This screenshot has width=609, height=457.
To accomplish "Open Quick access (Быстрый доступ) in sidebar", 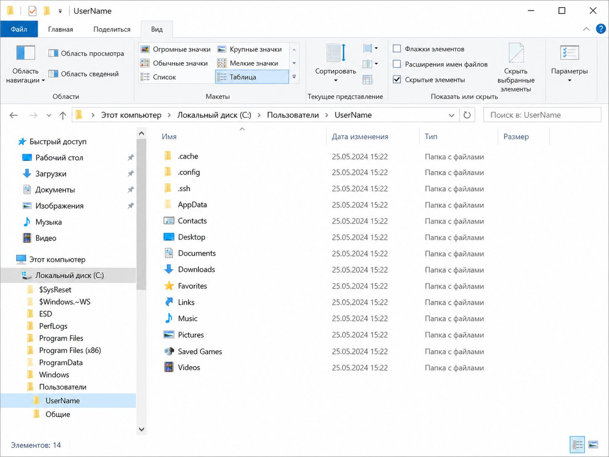I will [x=58, y=142].
